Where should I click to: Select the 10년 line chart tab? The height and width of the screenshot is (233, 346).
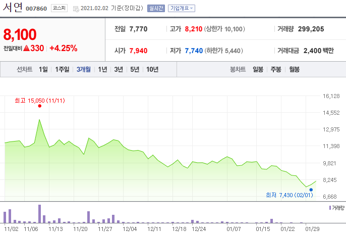click(152, 69)
